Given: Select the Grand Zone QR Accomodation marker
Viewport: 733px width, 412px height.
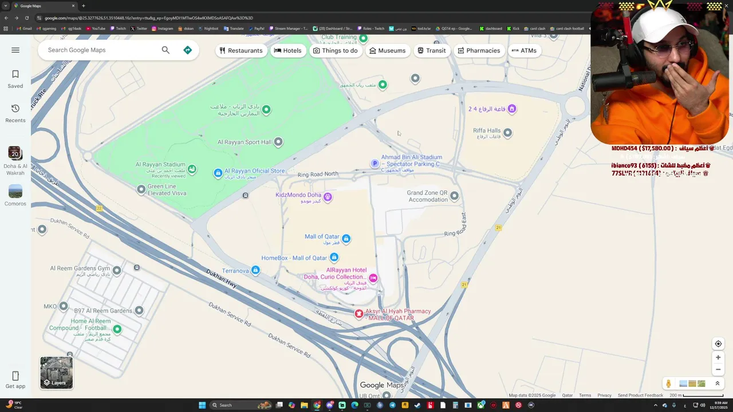Looking at the screenshot, I should (x=454, y=196).
